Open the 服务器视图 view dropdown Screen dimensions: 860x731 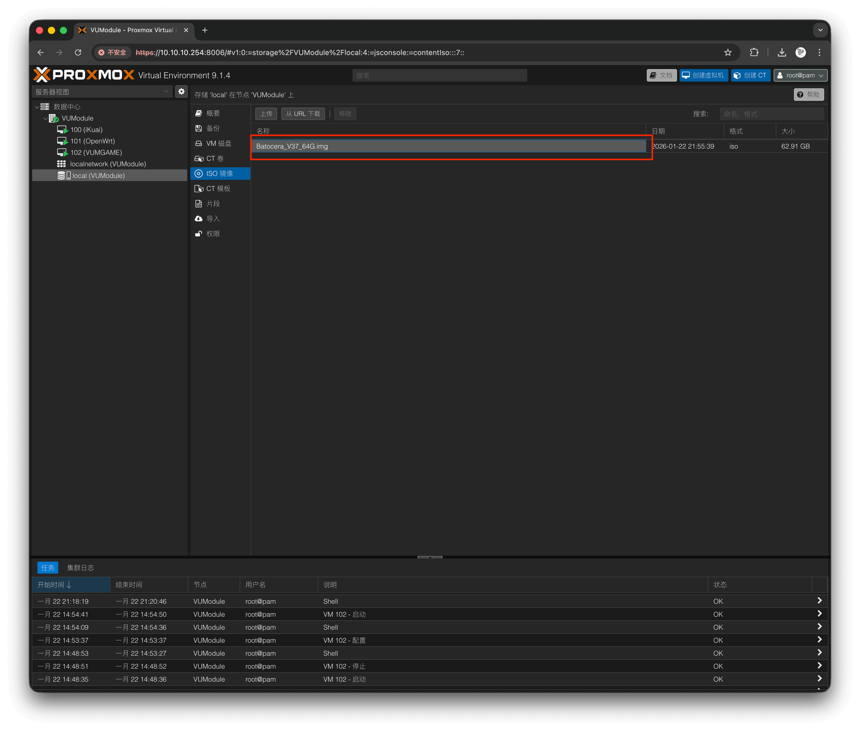(x=102, y=92)
